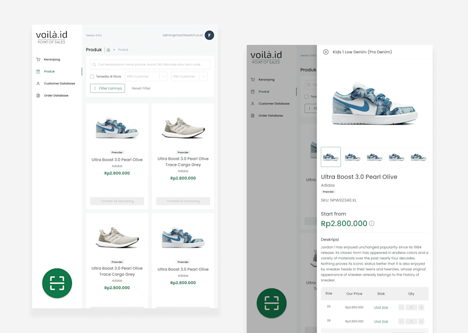
Task: Add first Ultra Boost Pearl Olive card to Keranjang
Action: pyautogui.click(x=117, y=201)
